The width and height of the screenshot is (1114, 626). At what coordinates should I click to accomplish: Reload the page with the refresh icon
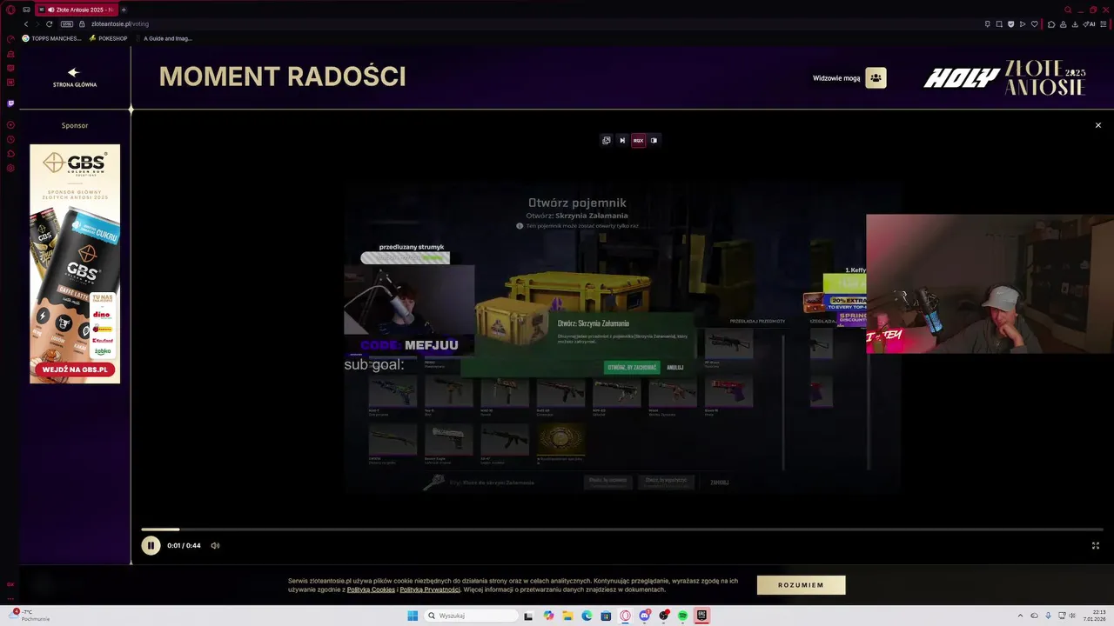point(50,24)
